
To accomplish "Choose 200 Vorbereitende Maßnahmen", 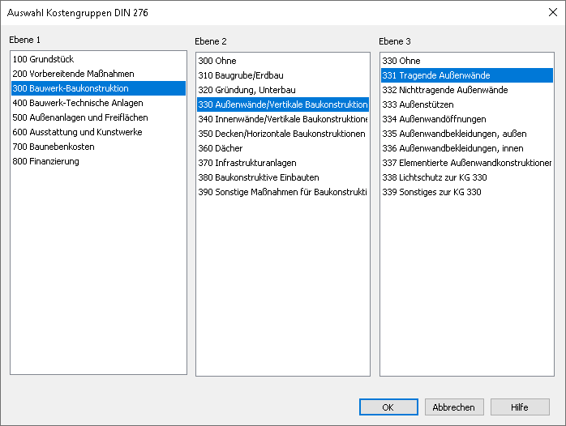I will click(98, 74).
